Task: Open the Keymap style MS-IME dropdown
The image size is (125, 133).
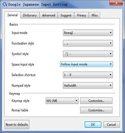Action: pyautogui.click(x=62, y=101)
